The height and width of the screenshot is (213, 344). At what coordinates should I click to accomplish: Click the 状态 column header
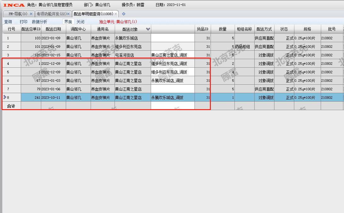[x=284, y=29]
